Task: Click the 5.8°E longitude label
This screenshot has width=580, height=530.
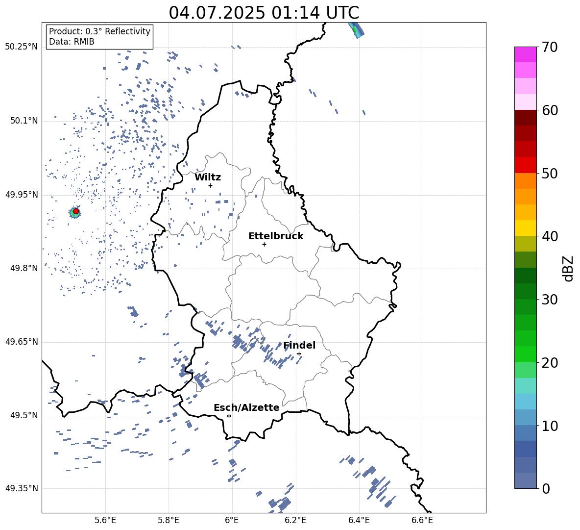Action: 169,520
